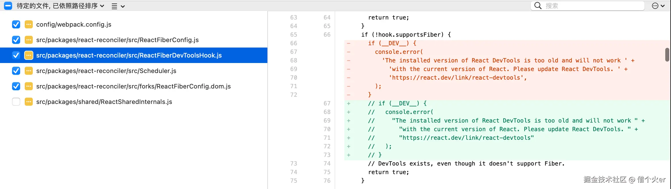Click the modified badge of ReactFiberConfig.dom.js
This screenshot has height=189, width=671.
29,86
